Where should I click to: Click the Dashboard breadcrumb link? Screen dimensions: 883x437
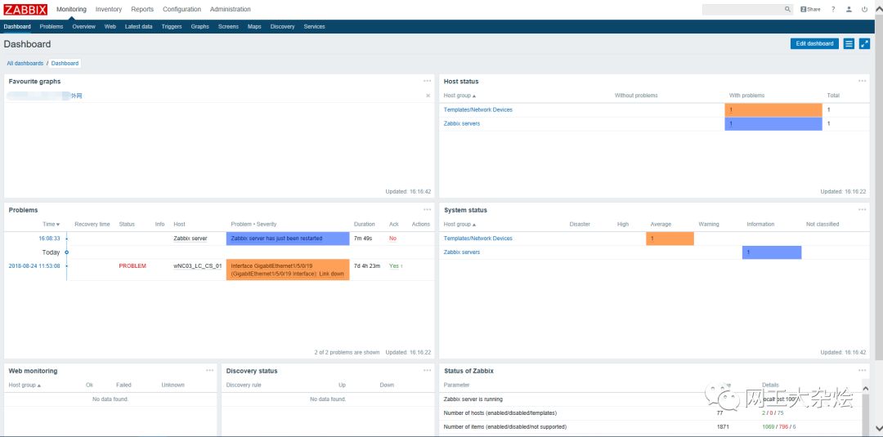tap(65, 64)
